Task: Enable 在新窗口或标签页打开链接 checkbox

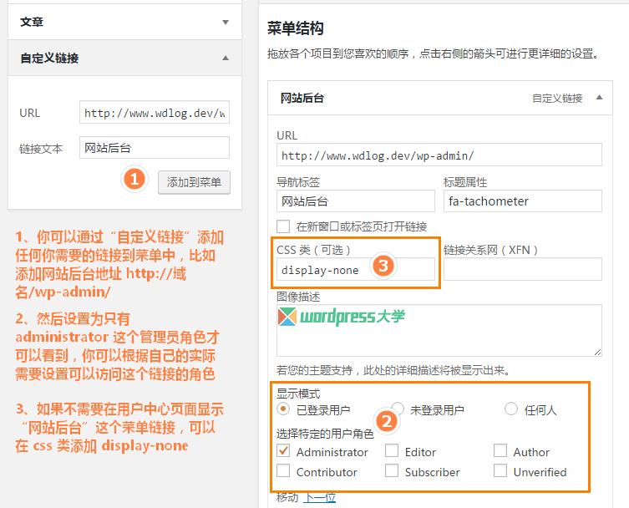Action: click(x=283, y=226)
